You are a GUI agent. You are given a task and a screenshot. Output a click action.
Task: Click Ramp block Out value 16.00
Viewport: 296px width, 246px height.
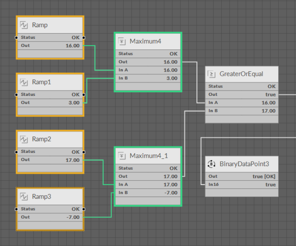click(72, 46)
